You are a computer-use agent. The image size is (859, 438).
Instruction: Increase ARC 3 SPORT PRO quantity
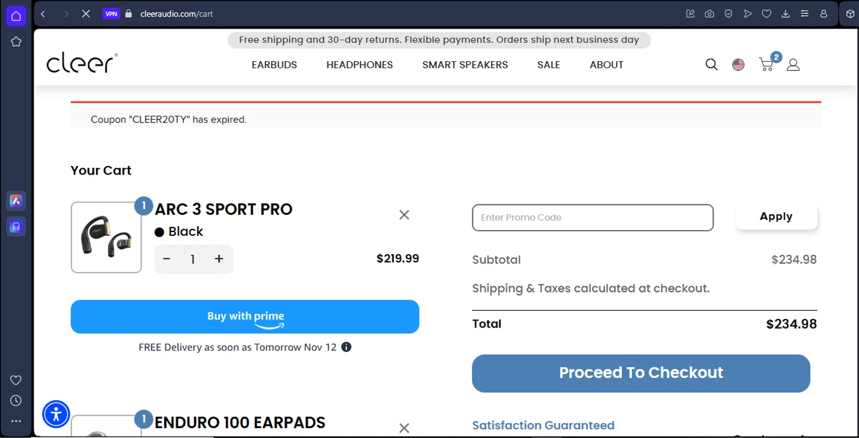[x=219, y=259]
